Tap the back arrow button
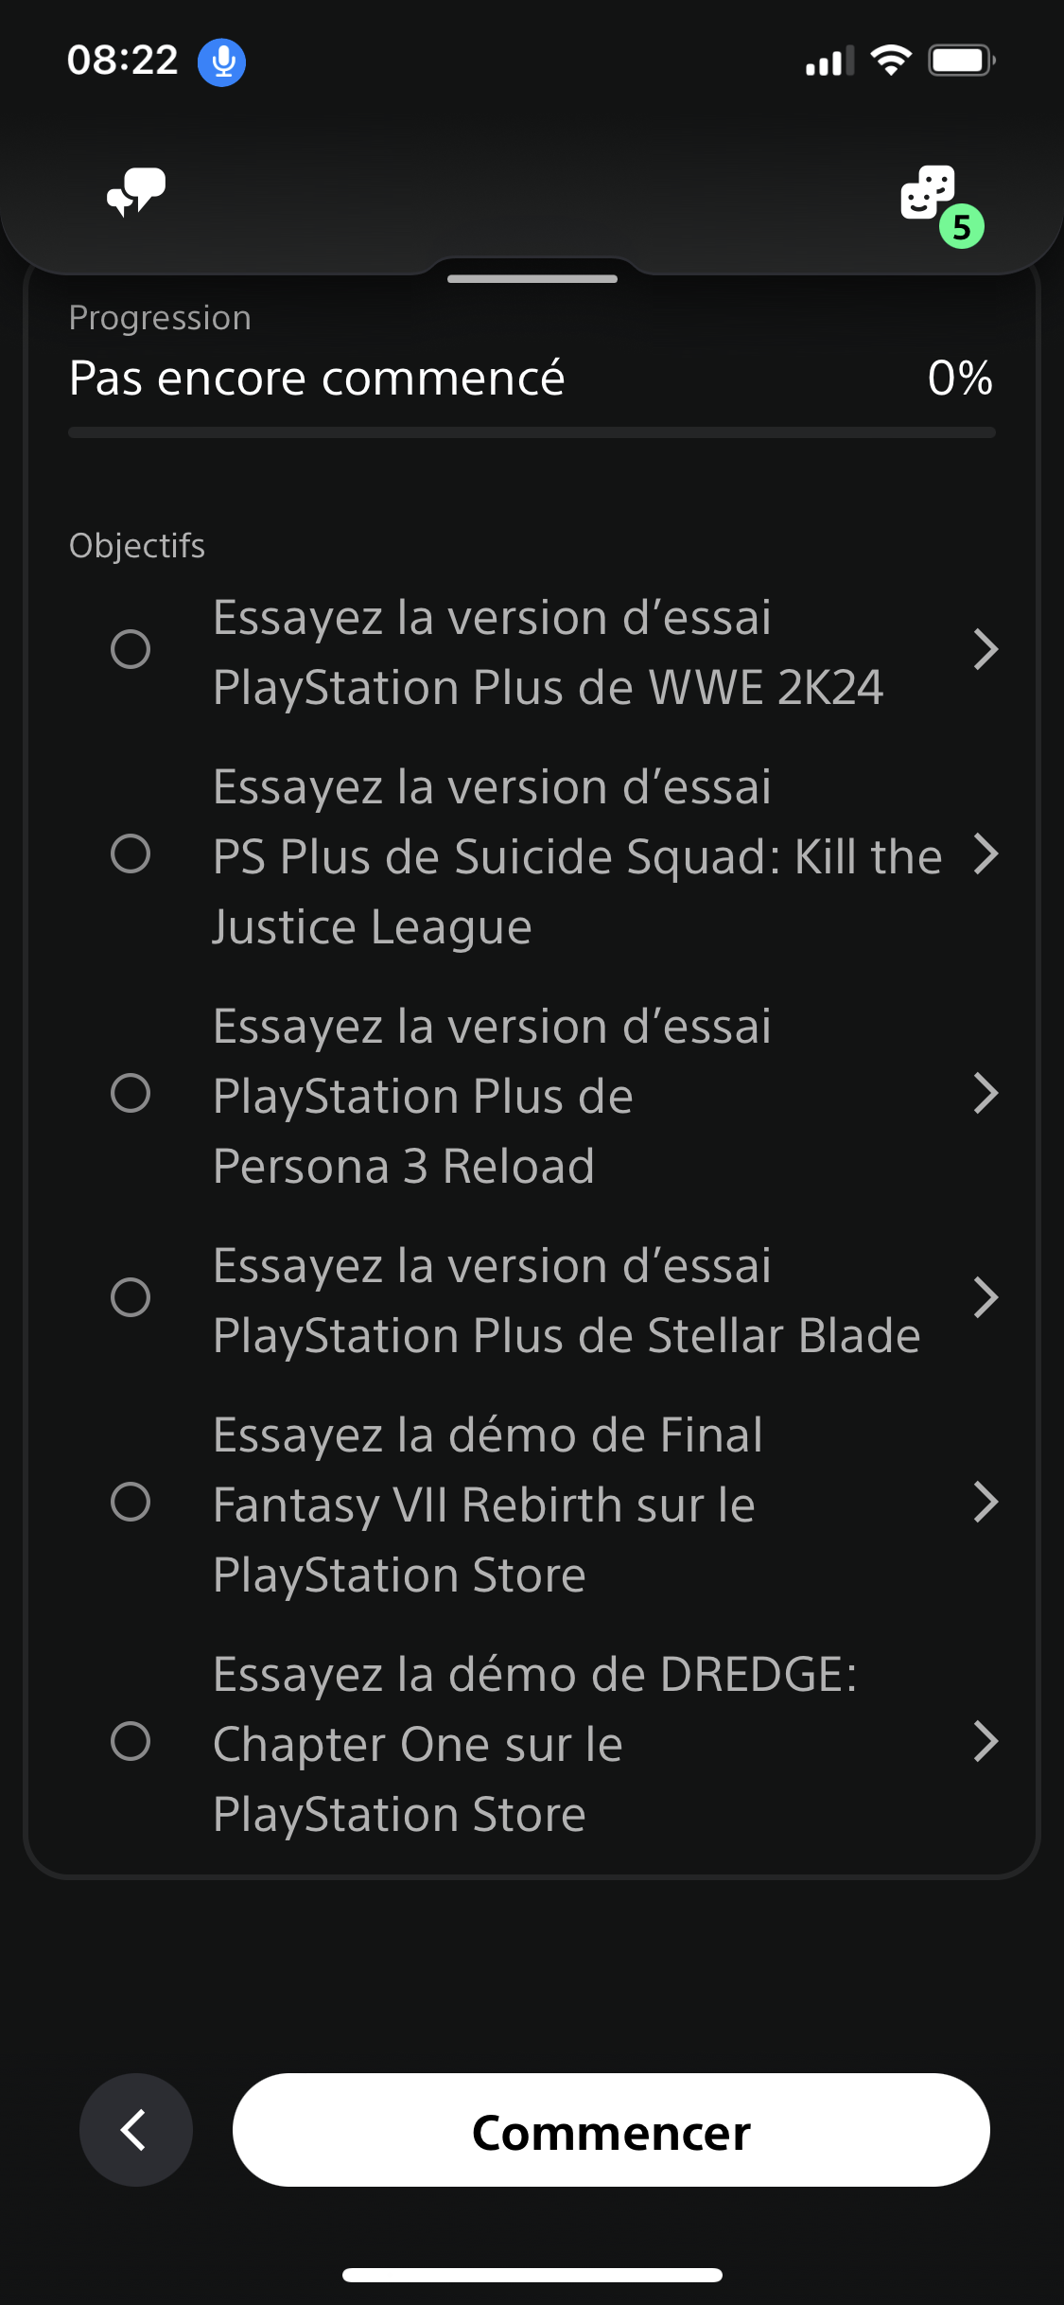 (136, 2130)
